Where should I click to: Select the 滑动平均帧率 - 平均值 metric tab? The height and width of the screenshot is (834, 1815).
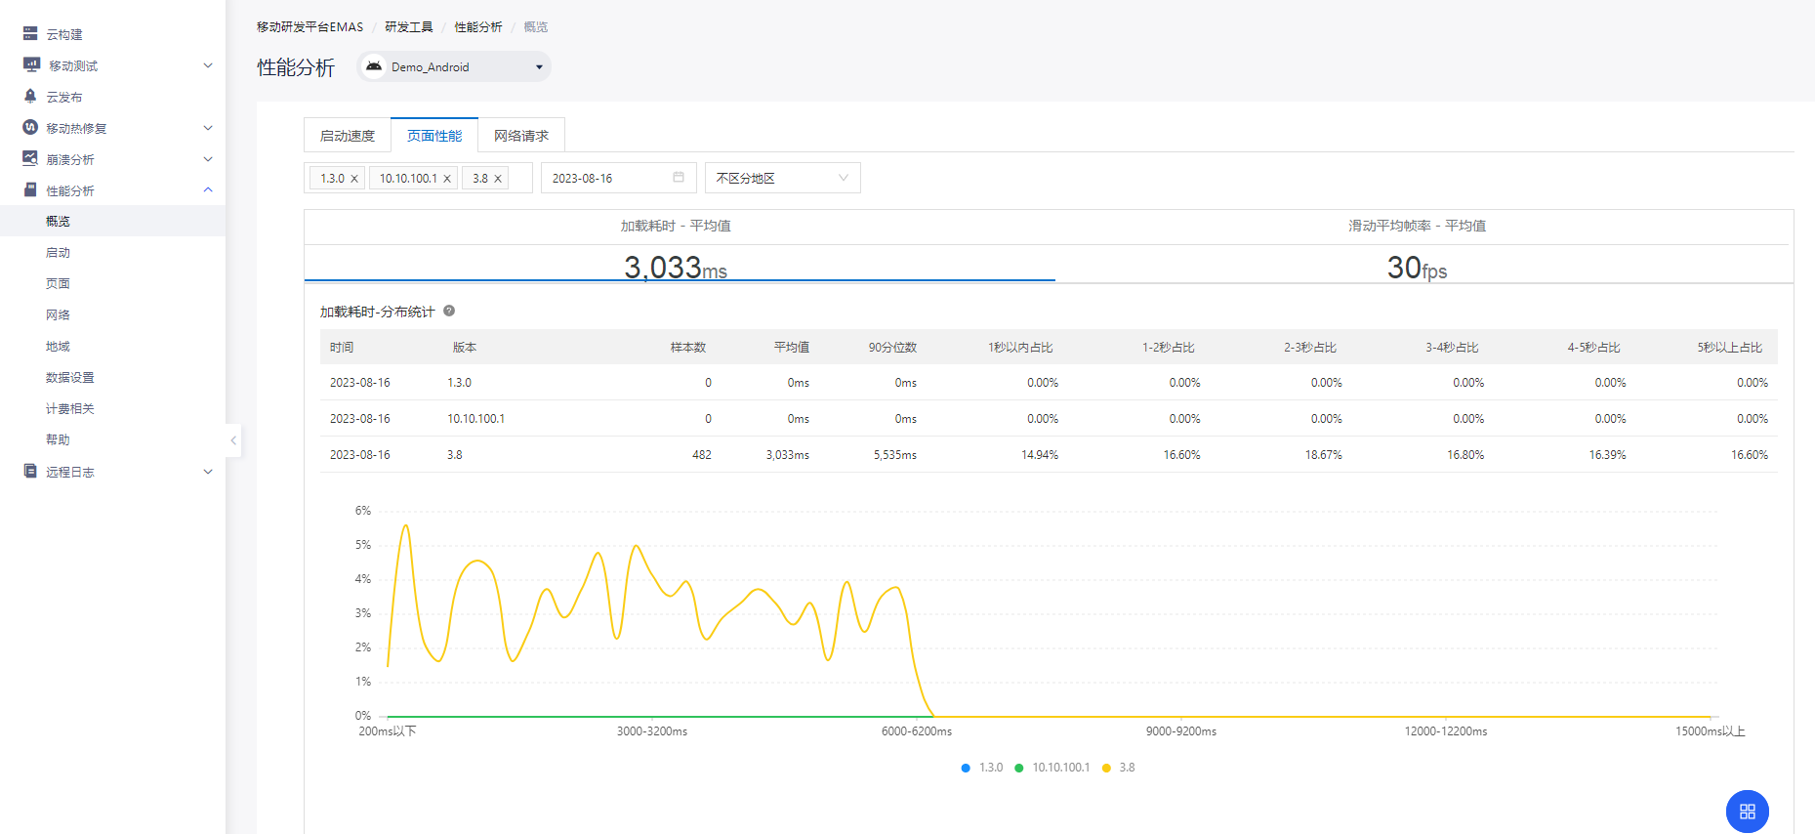coord(1418,246)
